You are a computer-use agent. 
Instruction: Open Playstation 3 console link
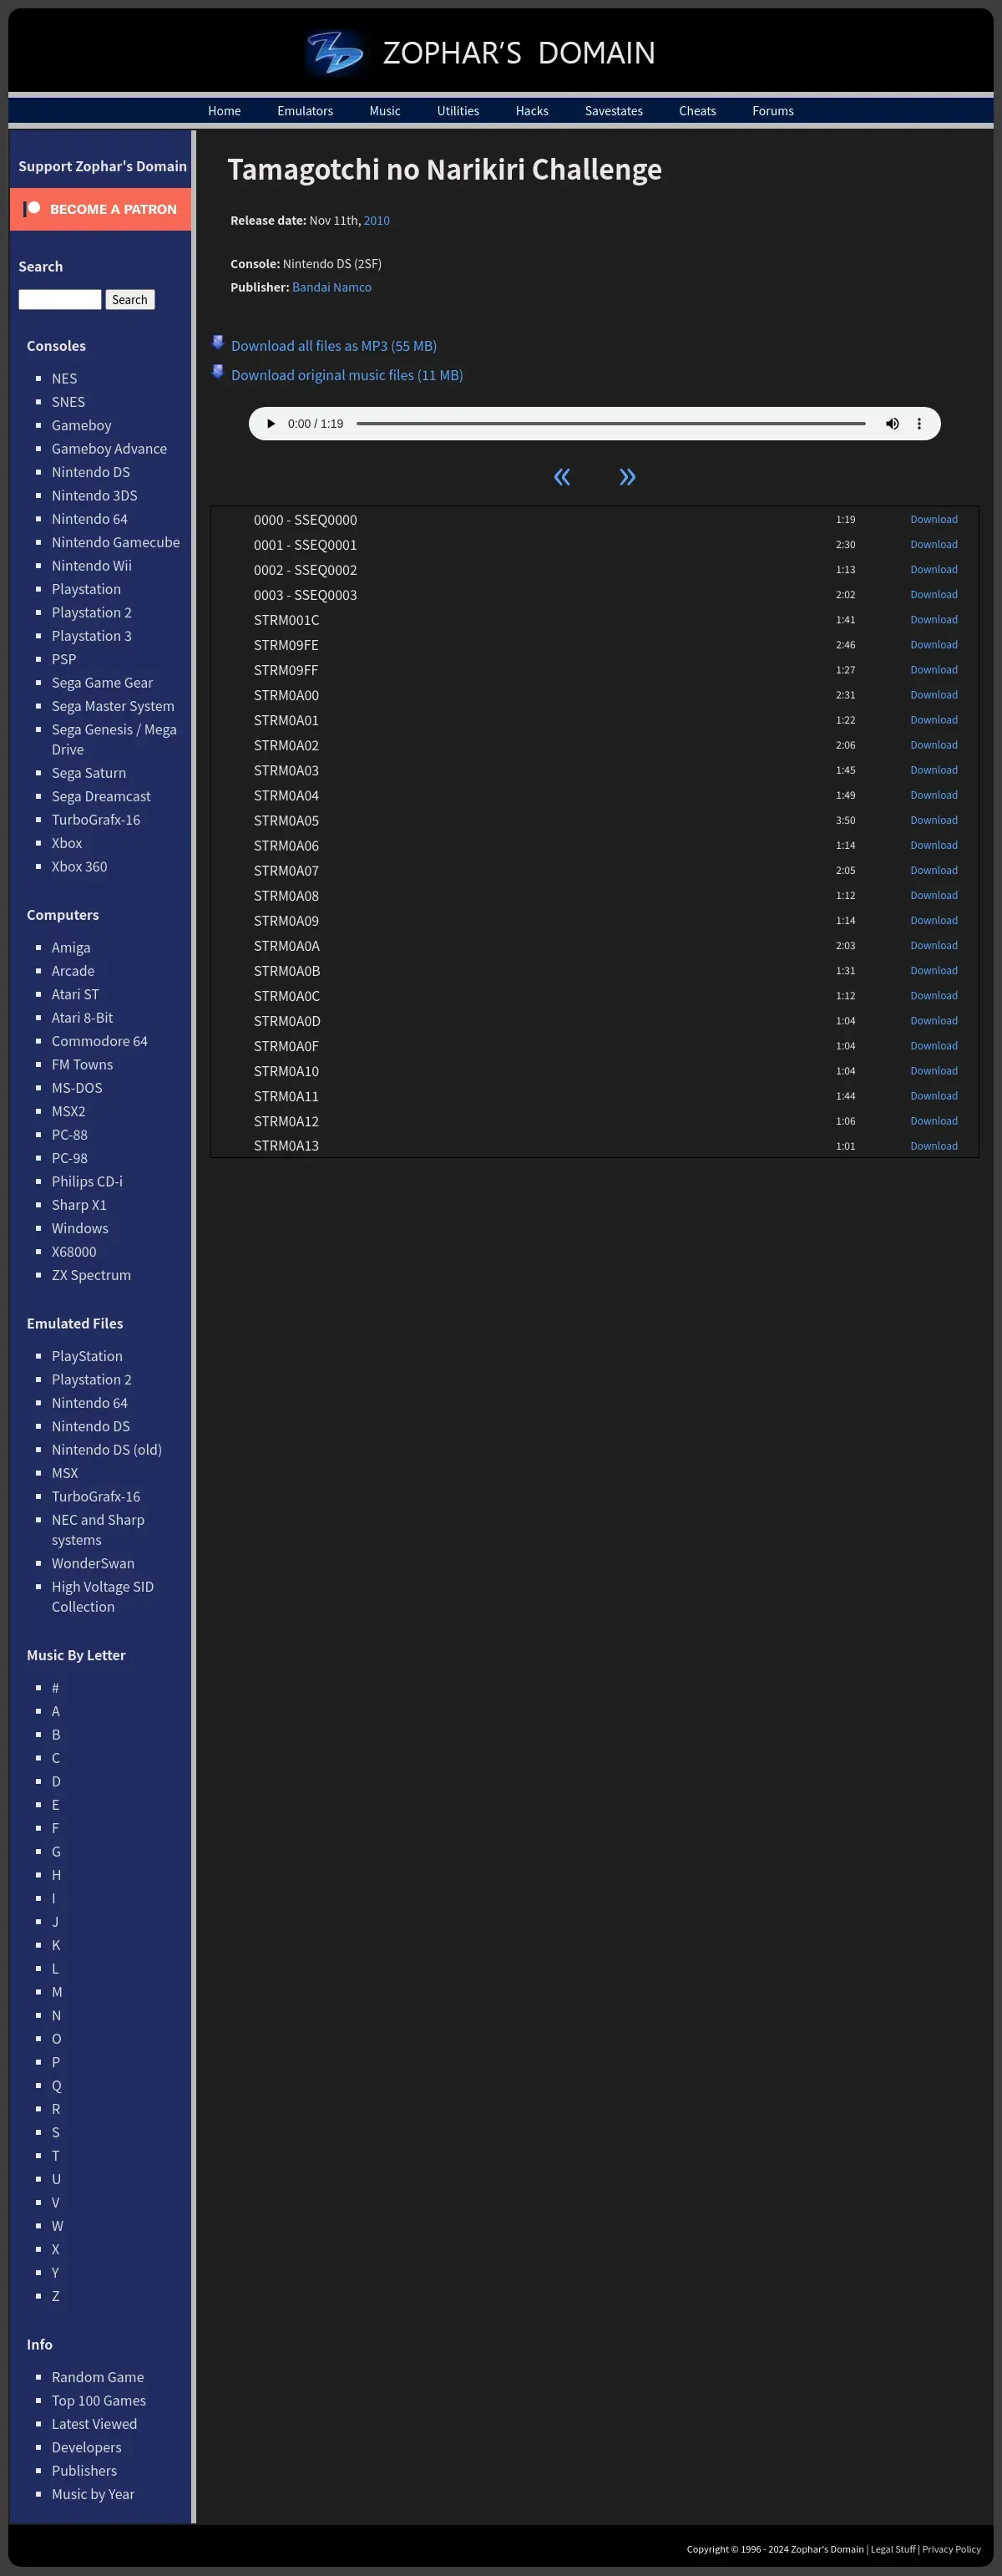point(91,636)
